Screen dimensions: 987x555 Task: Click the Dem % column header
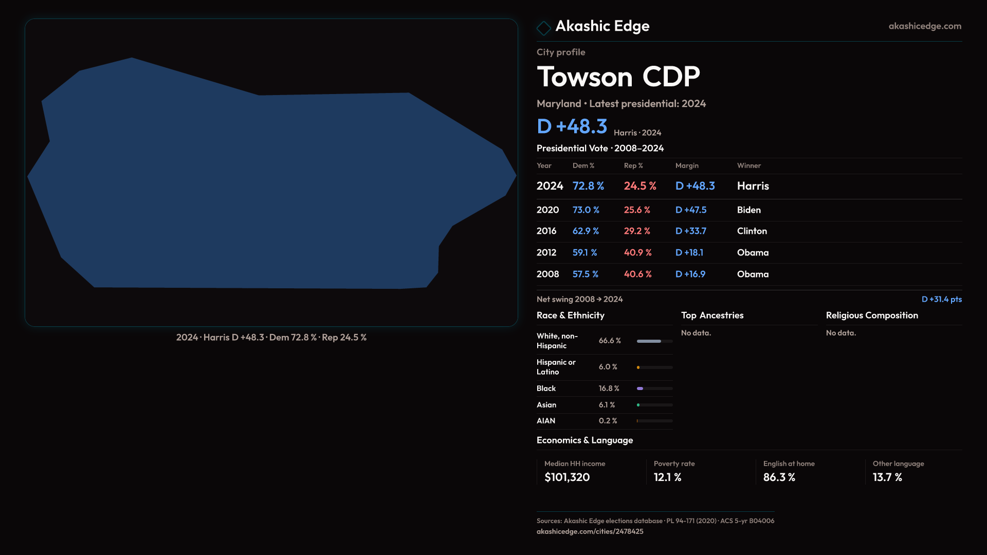(583, 165)
